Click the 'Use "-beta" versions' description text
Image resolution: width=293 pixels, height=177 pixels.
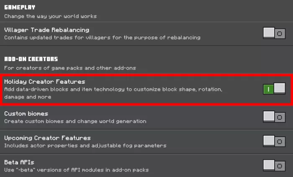pyautogui.click(x=77, y=170)
